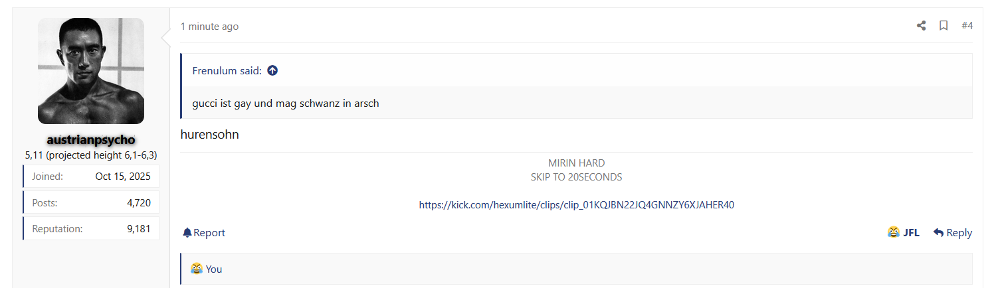
Task: View who reacted by clicking 'You'
Action: point(214,269)
